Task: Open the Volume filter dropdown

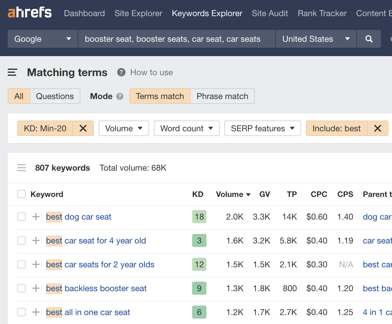Action: (x=124, y=128)
